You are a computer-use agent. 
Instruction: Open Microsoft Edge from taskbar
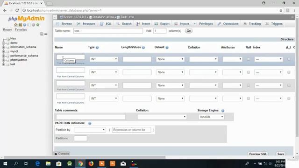click(37, 164)
